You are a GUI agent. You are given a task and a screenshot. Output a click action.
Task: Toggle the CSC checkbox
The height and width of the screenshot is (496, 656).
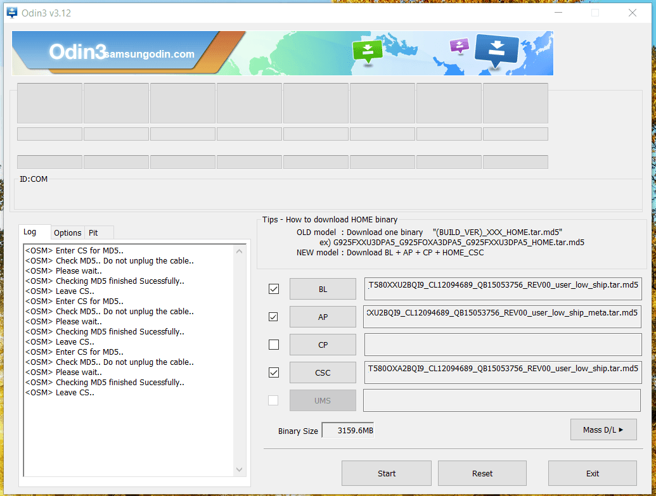coord(274,372)
